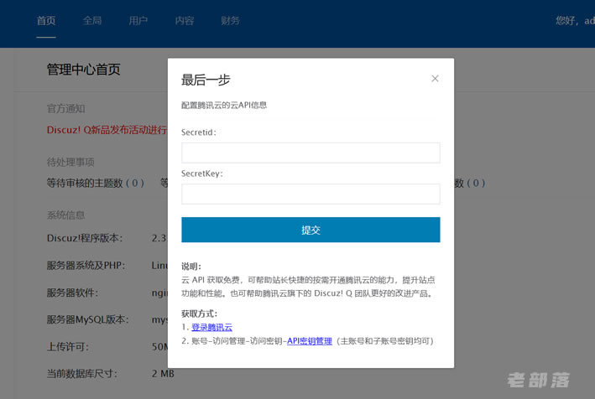Submit with the 提交 button

tap(311, 230)
